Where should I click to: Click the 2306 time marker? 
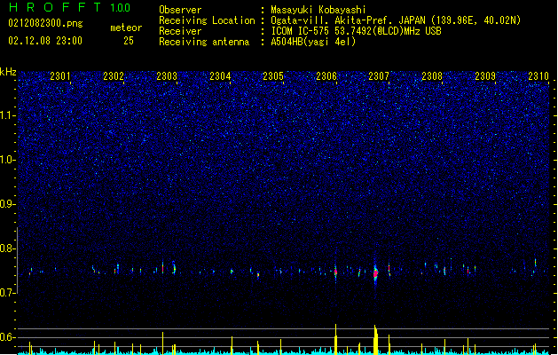pos(326,76)
